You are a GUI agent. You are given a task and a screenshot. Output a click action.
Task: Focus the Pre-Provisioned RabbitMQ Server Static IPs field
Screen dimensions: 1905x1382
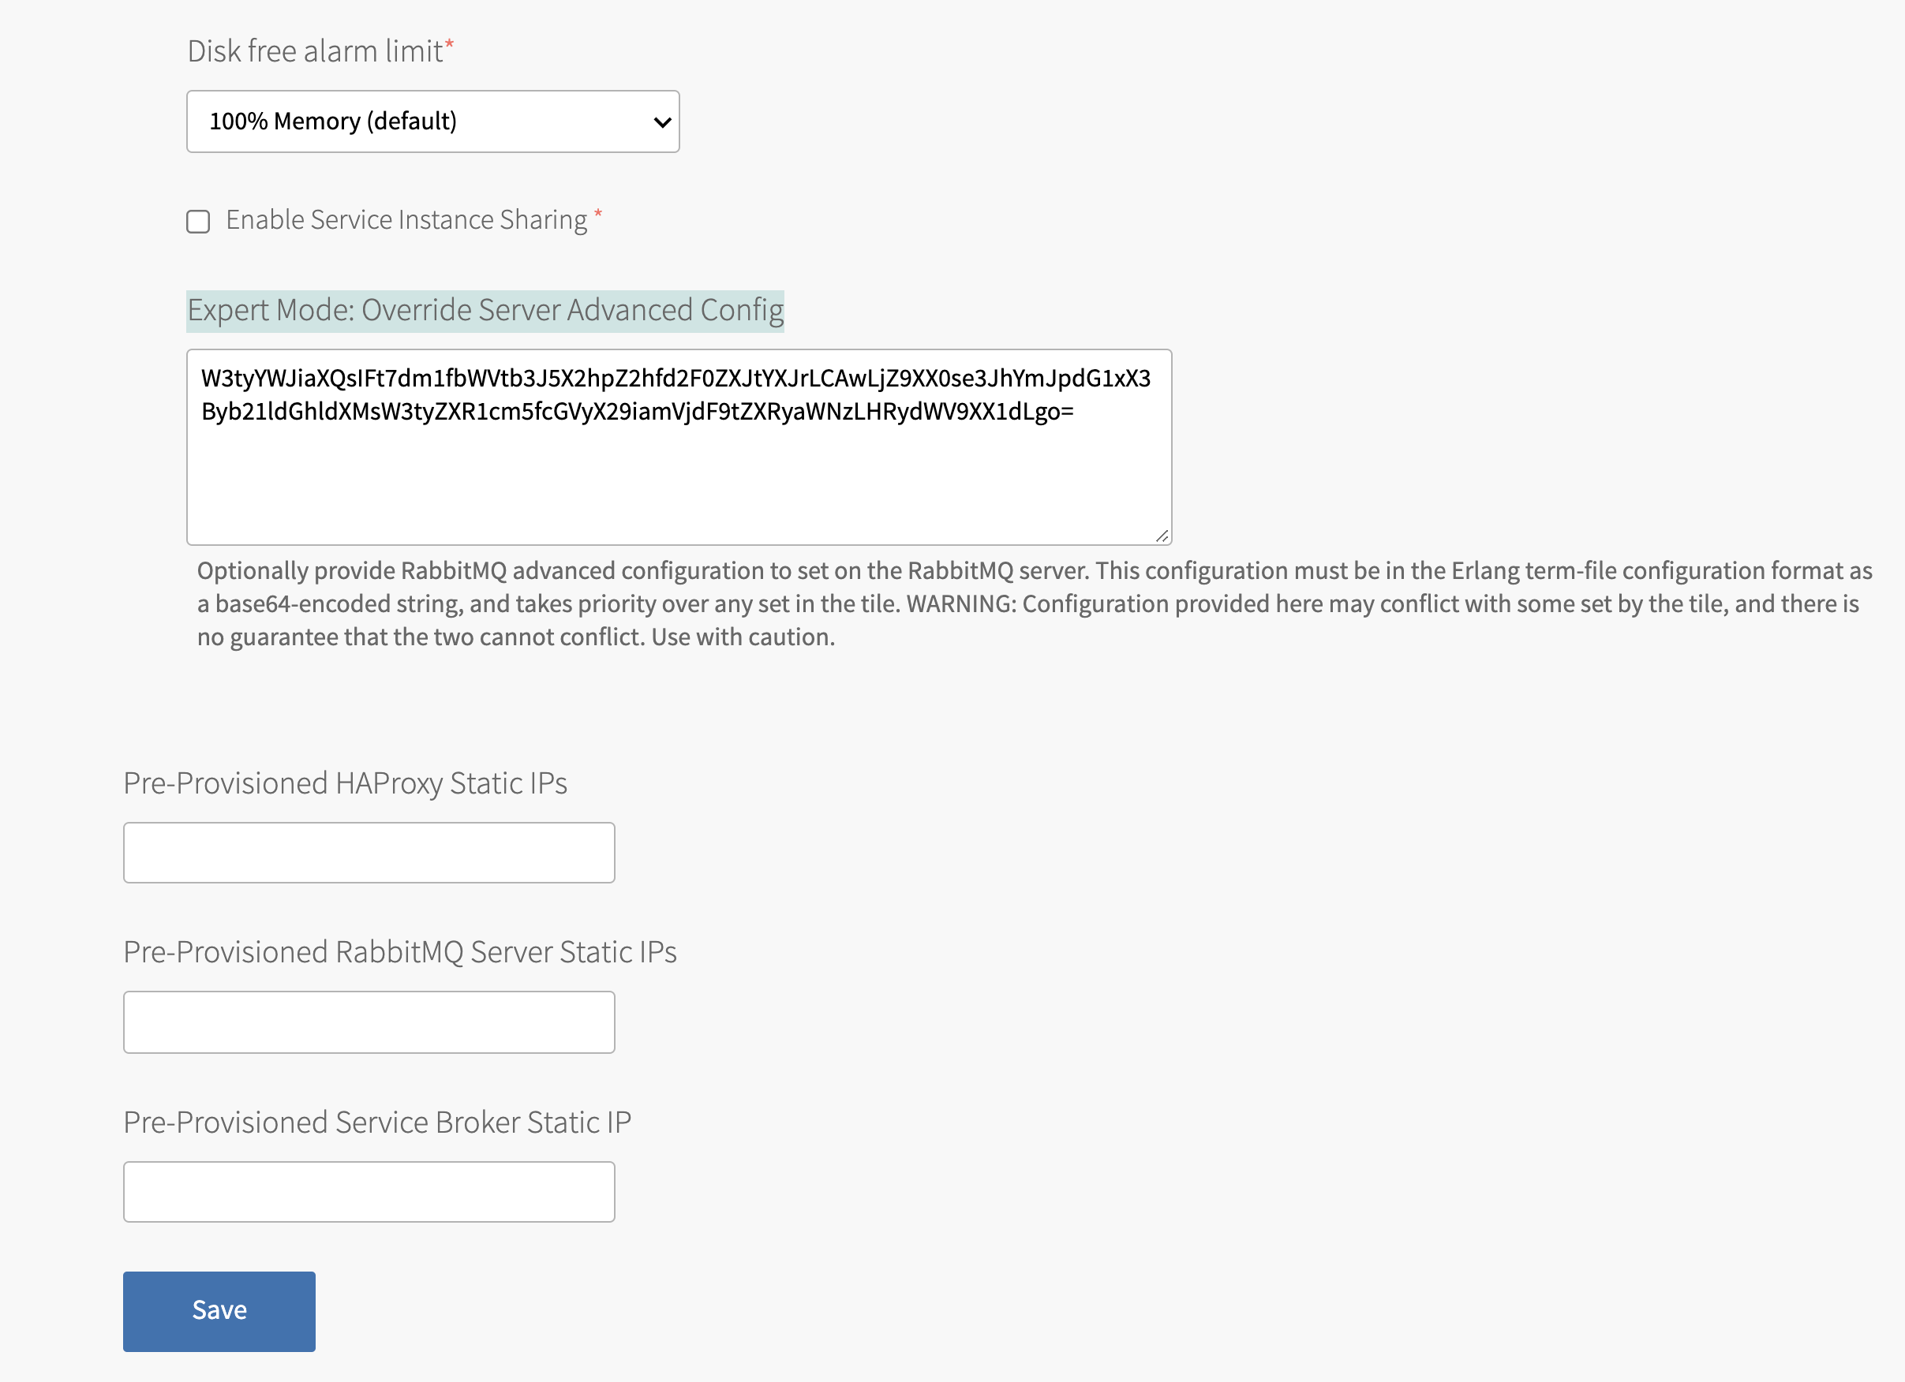coord(369,1022)
